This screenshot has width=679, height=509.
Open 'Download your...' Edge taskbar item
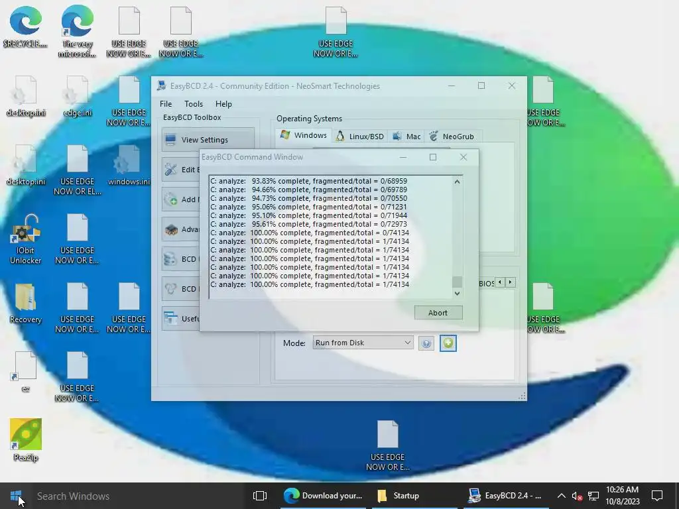click(323, 496)
